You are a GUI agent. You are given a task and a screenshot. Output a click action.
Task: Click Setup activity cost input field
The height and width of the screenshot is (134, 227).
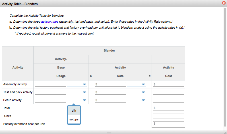[169, 100]
